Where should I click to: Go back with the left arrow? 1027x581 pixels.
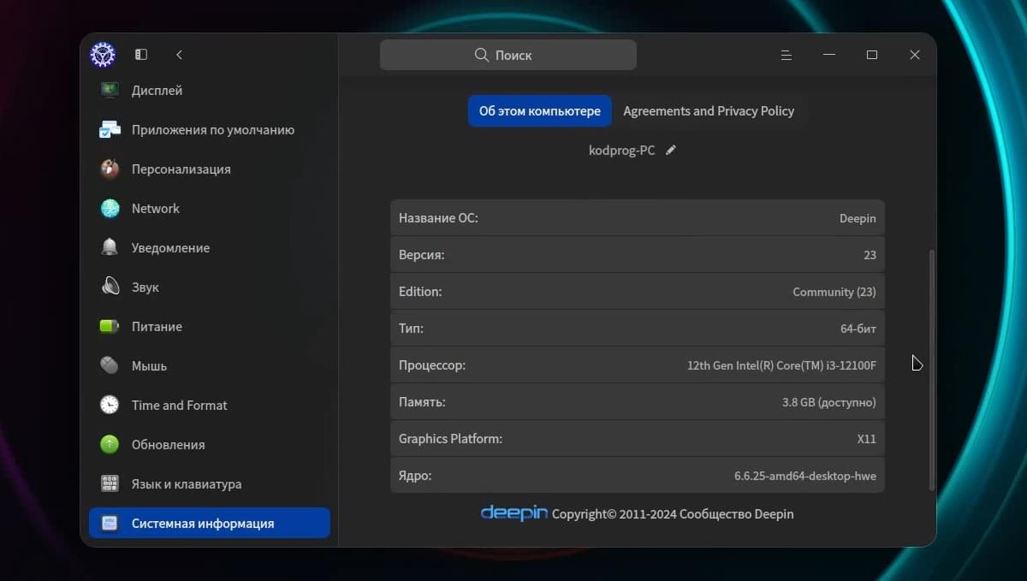tap(179, 55)
